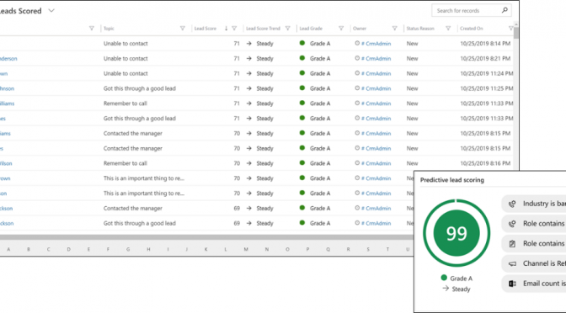
Task: Click the Steady trend arrow in first row
Action: pos(249,43)
